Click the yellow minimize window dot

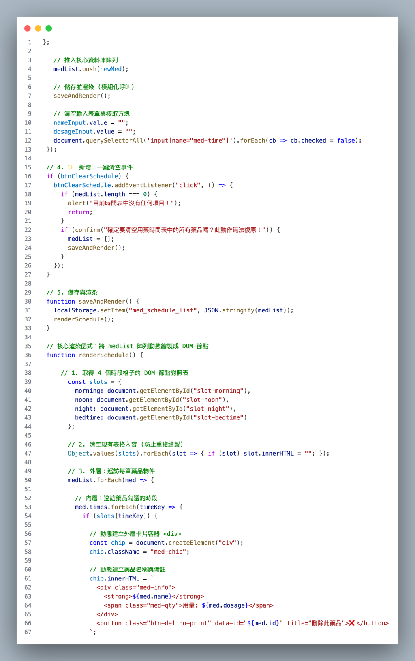pos(38,28)
